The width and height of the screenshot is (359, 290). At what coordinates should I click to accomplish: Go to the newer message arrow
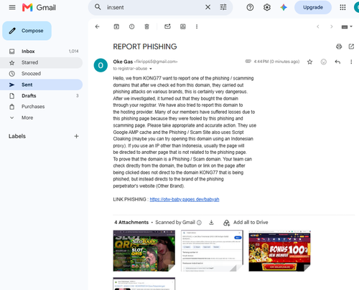[x=318, y=26]
